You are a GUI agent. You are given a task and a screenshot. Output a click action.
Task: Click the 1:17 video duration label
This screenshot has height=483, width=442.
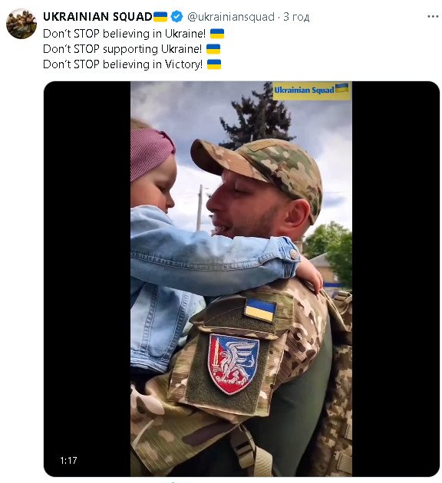pyautogui.click(x=68, y=461)
